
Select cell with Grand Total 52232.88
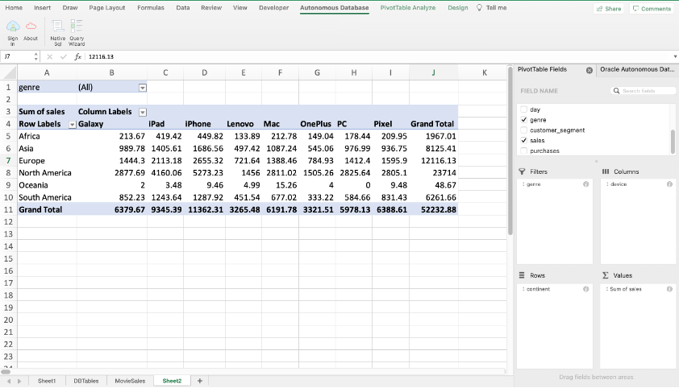(434, 209)
